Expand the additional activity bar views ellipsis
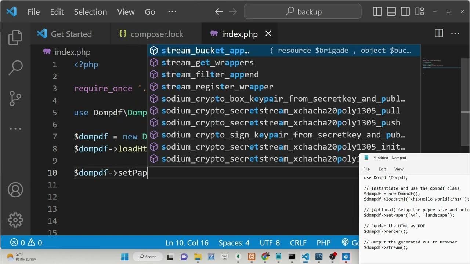The image size is (470, 264). [15, 129]
